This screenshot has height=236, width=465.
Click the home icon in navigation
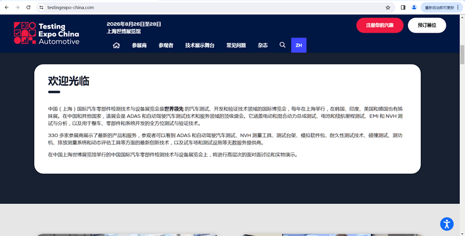click(116, 45)
